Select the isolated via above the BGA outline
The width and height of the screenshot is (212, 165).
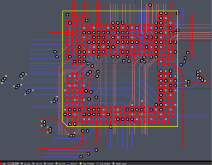click(x=150, y=5)
